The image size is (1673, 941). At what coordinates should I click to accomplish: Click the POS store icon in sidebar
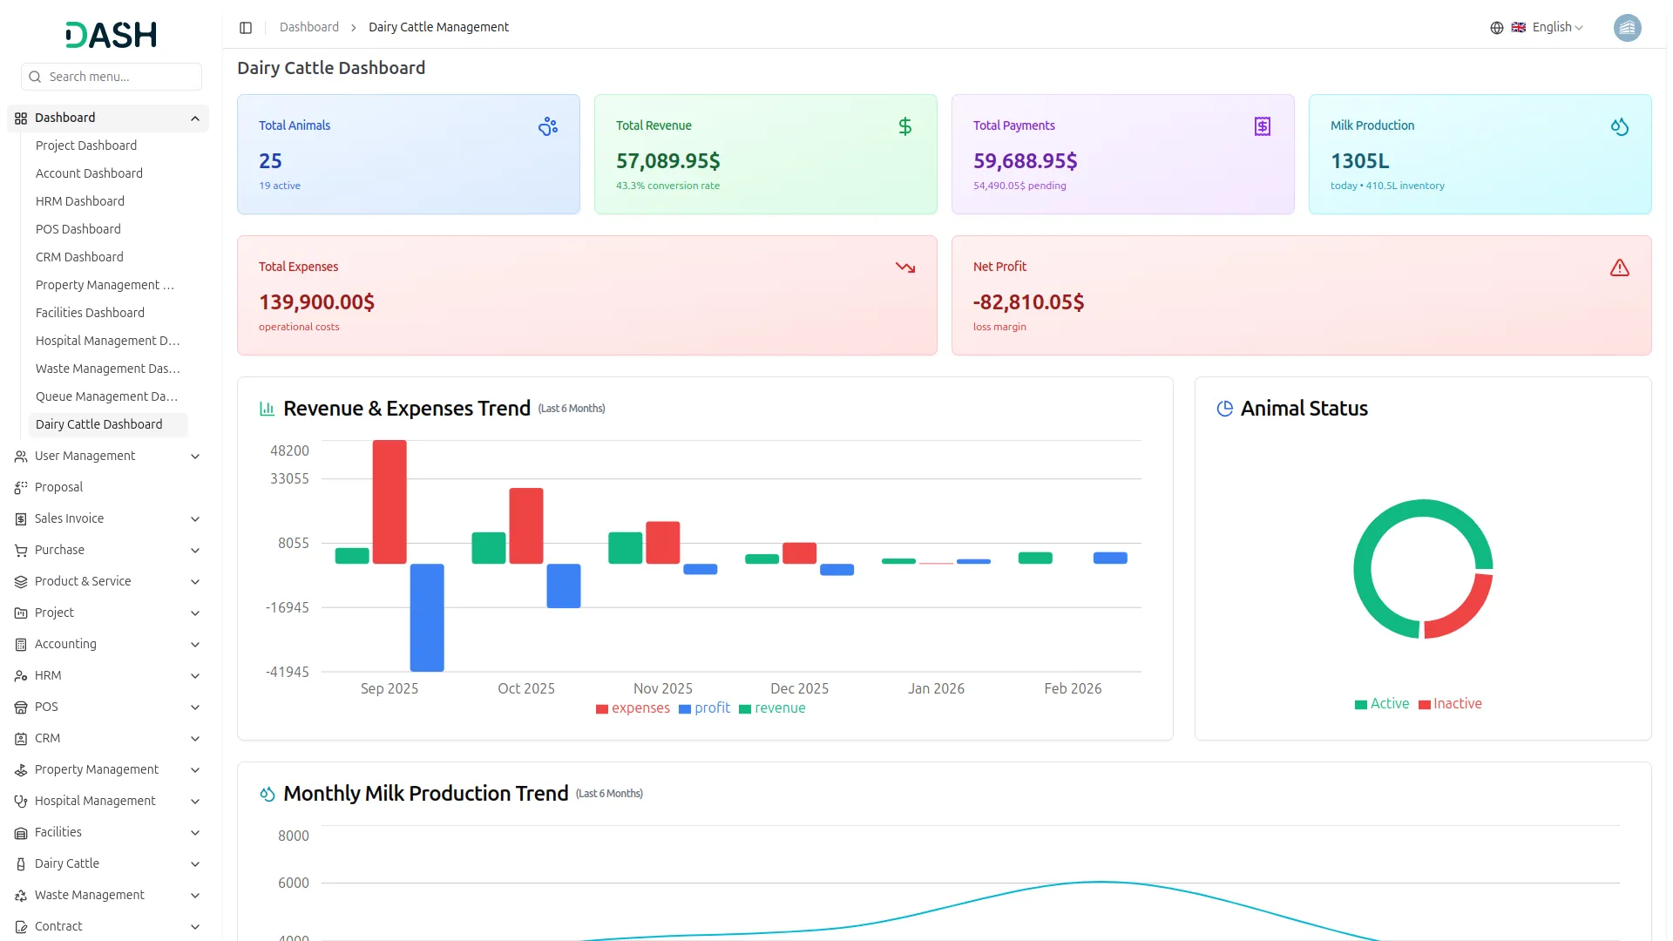[21, 707]
